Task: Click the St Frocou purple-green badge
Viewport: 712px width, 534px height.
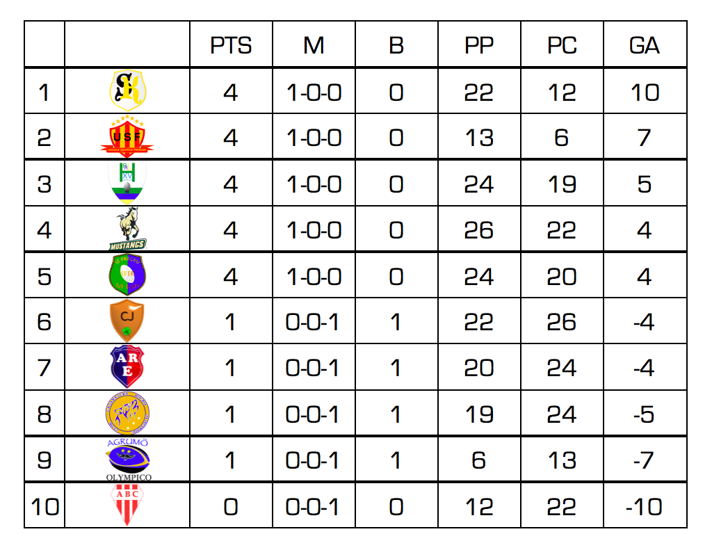Action: pyautogui.click(x=127, y=274)
